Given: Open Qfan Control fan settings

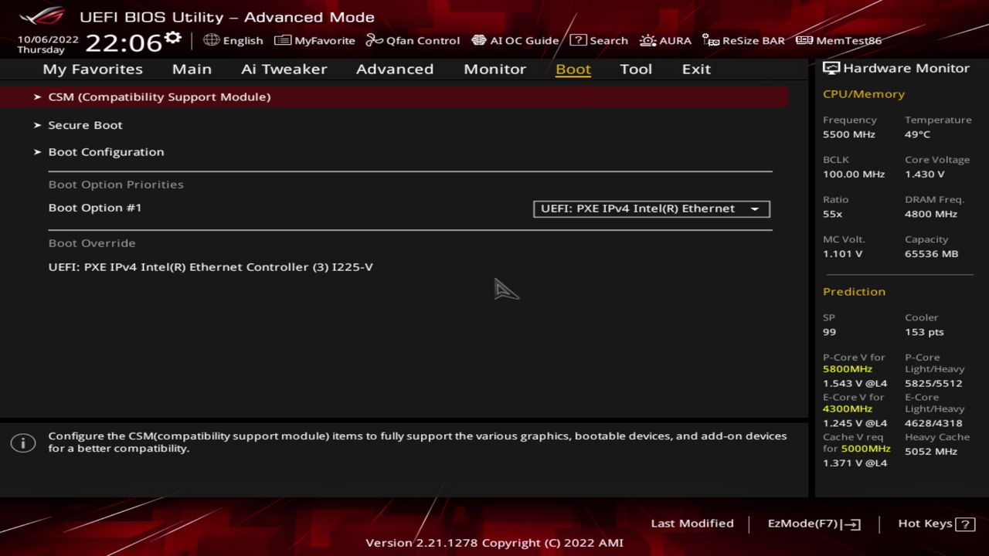Looking at the screenshot, I should [413, 40].
